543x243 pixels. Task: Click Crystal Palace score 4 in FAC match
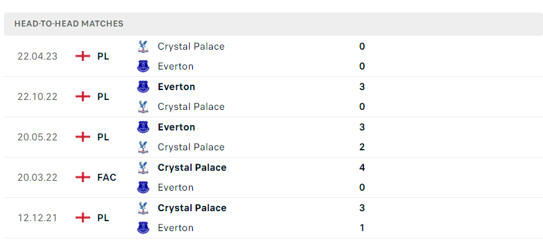pos(362,168)
